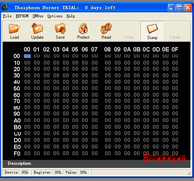Click the A0 row label

pos(17,120)
